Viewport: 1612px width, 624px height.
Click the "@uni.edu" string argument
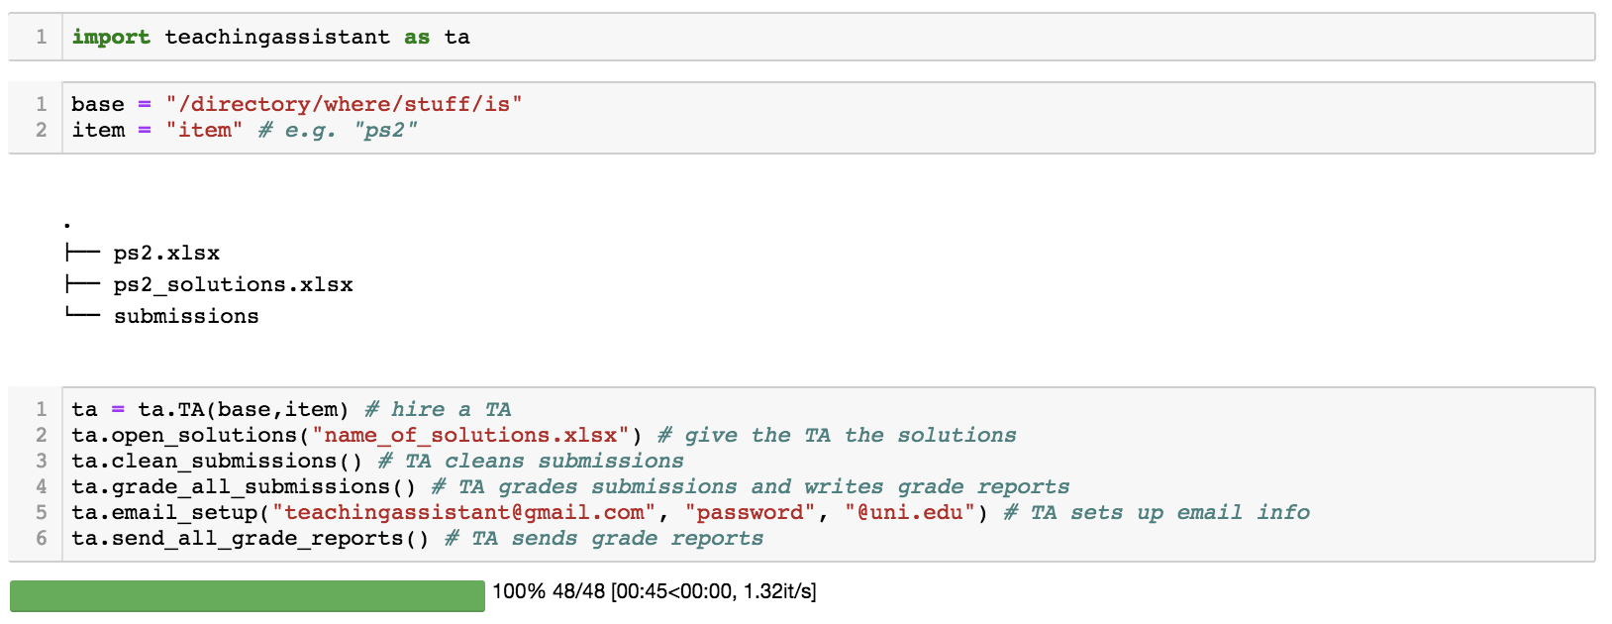tap(910, 512)
